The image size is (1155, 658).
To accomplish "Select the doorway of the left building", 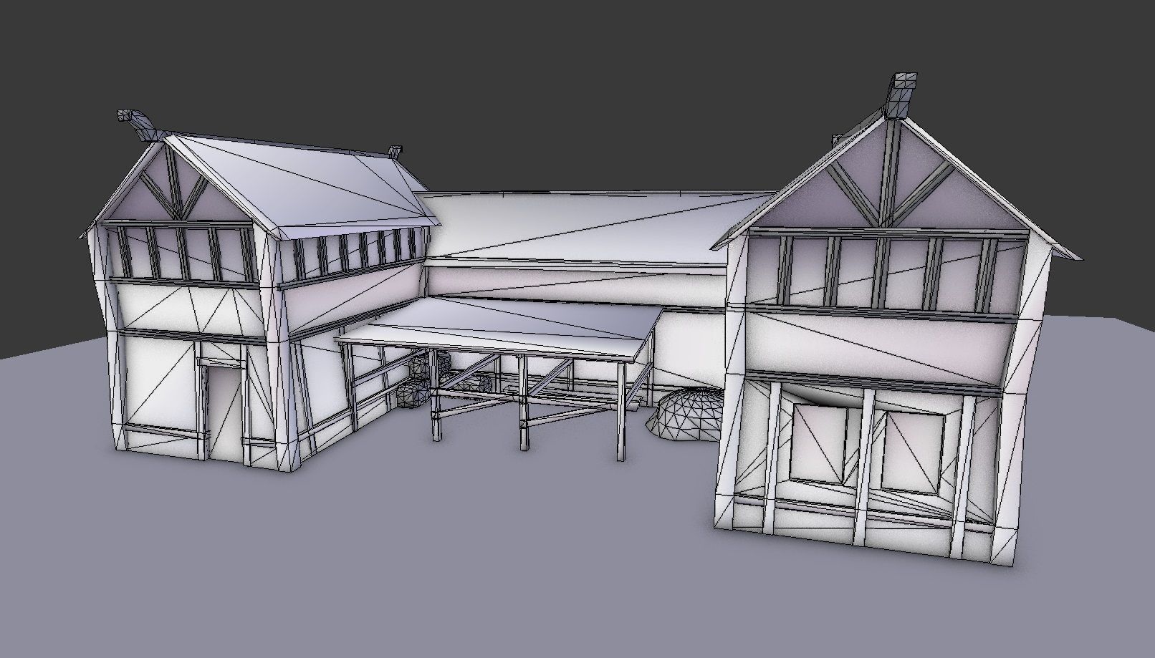I will pos(222,408).
